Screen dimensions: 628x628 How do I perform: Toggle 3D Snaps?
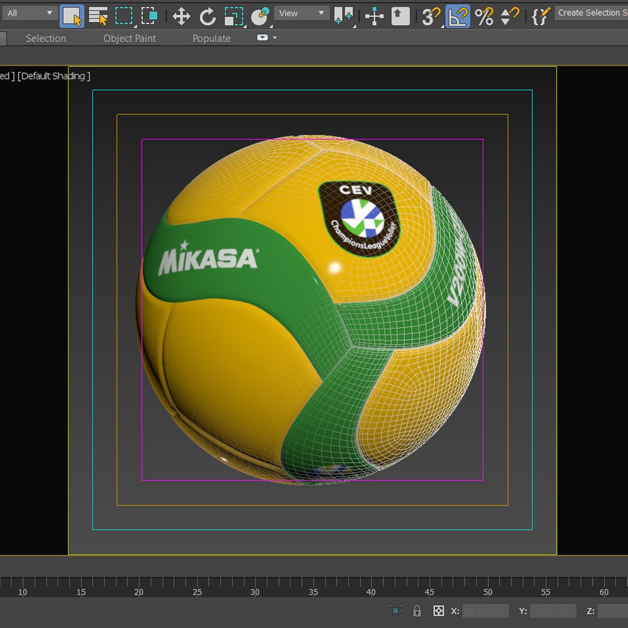[431, 16]
